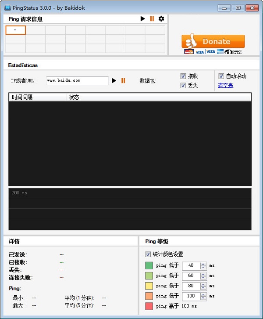Screen dimensions: 263x319
Task: Start ping requests with top play icon
Action: (142, 19)
